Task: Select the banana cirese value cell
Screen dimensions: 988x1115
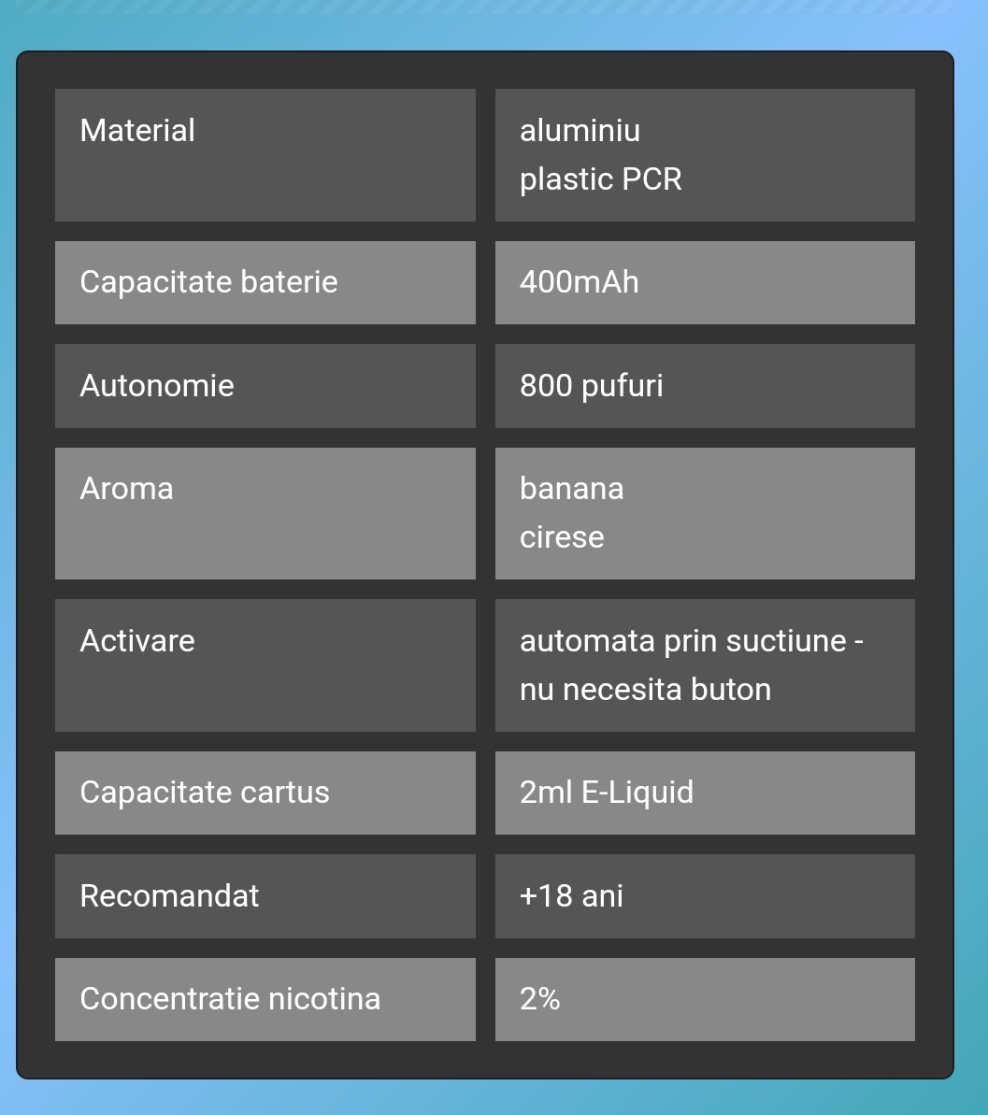Action: (x=705, y=513)
